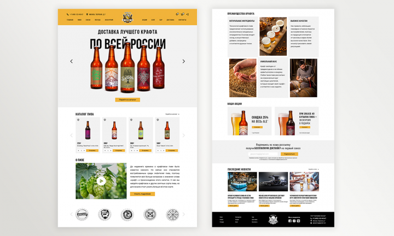
Task: Click the badge icon on the fourth beer card
Action: click(158, 120)
